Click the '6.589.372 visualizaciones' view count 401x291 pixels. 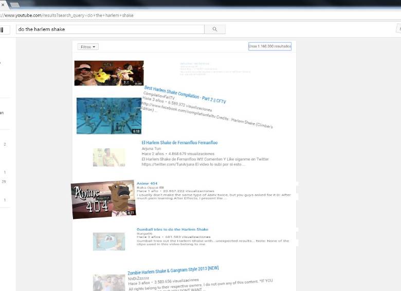(x=190, y=106)
